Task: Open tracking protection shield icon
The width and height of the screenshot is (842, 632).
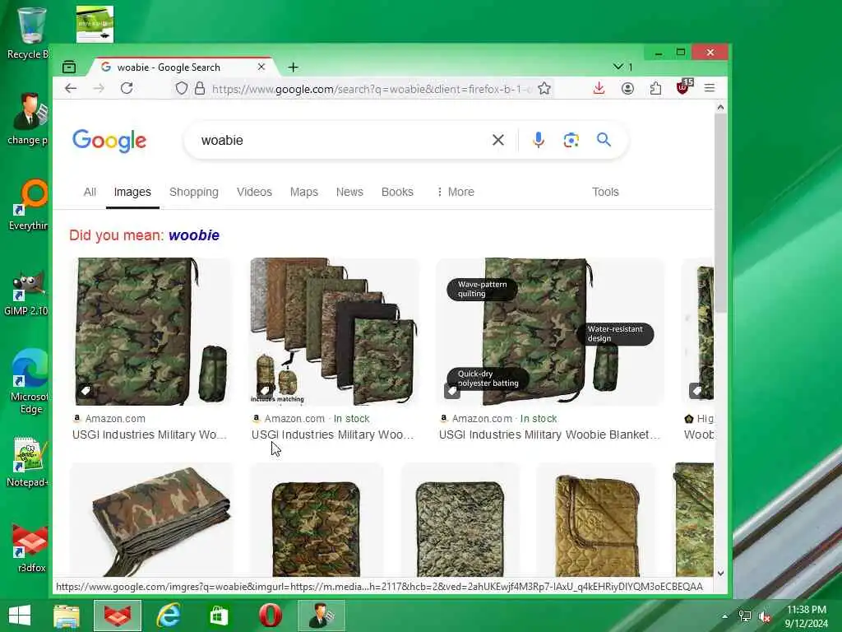Action: pos(182,89)
